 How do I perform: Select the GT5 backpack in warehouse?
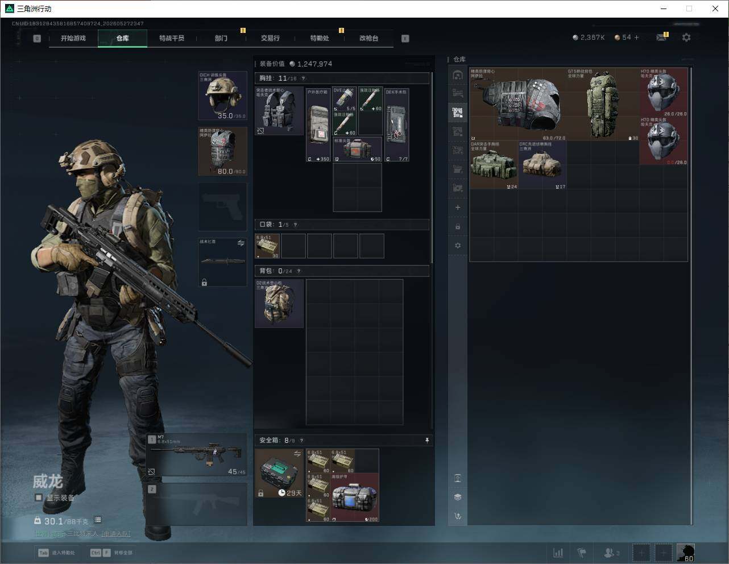click(603, 104)
